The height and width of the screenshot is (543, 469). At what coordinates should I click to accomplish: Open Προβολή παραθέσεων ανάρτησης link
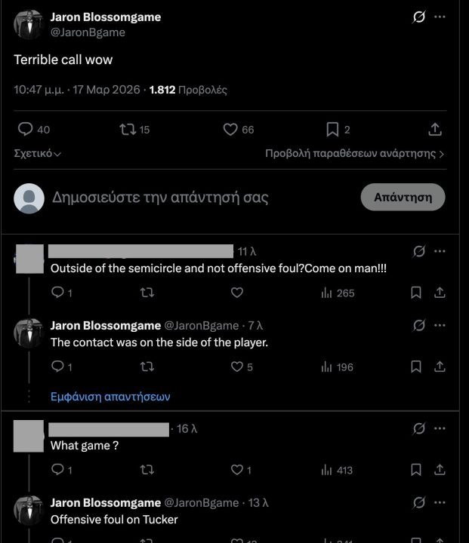(x=354, y=153)
